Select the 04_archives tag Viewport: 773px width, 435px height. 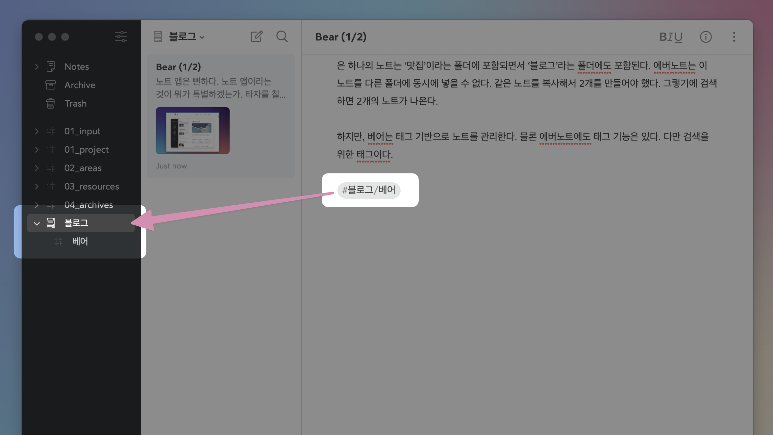pyautogui.click(x=89, y=205)
